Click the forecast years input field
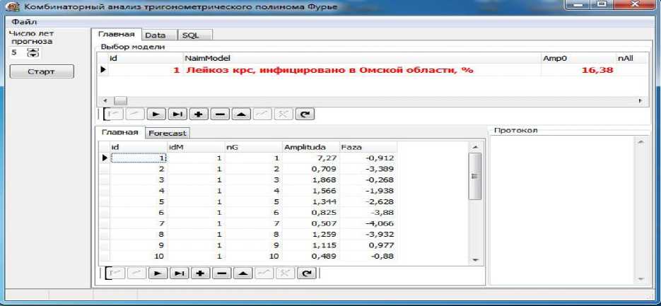 point(17,53)
